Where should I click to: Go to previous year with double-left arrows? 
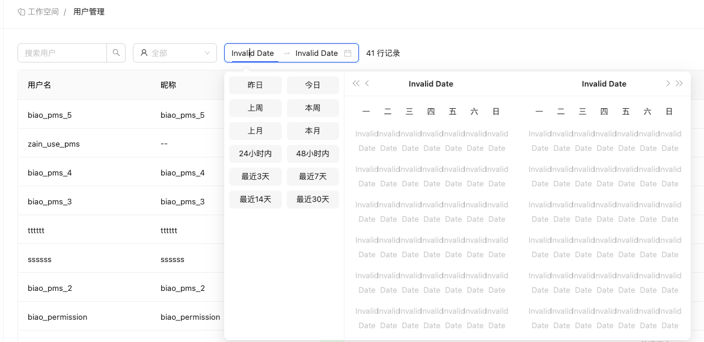click(356, 84)
